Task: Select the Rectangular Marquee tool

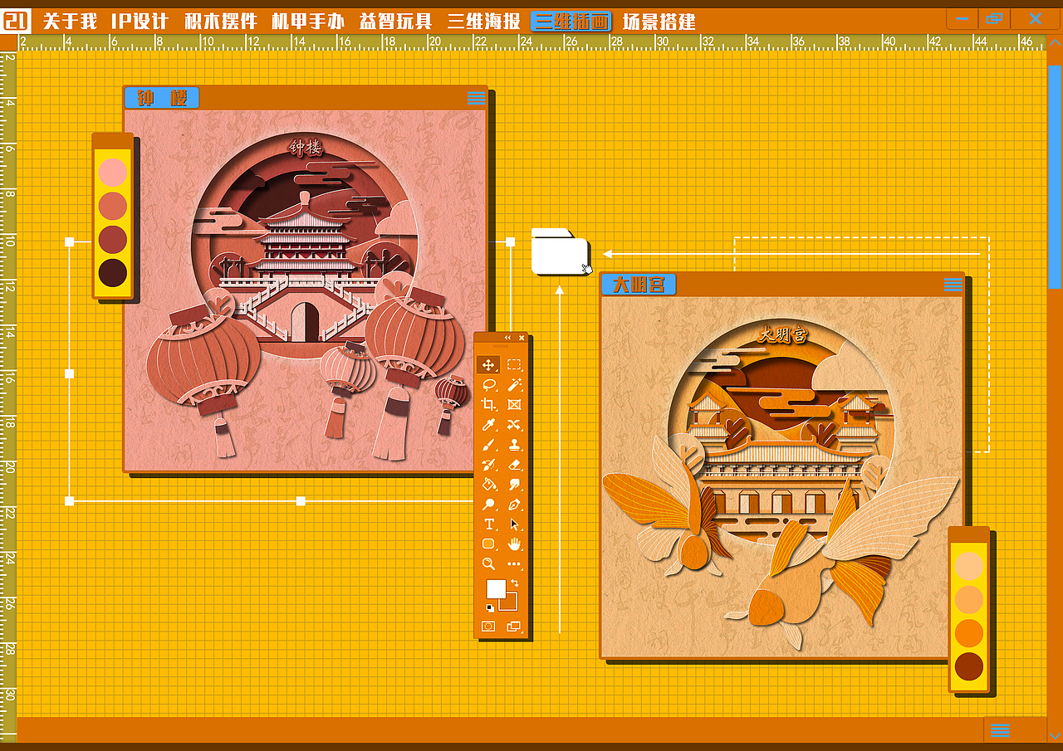Action: 514,365
